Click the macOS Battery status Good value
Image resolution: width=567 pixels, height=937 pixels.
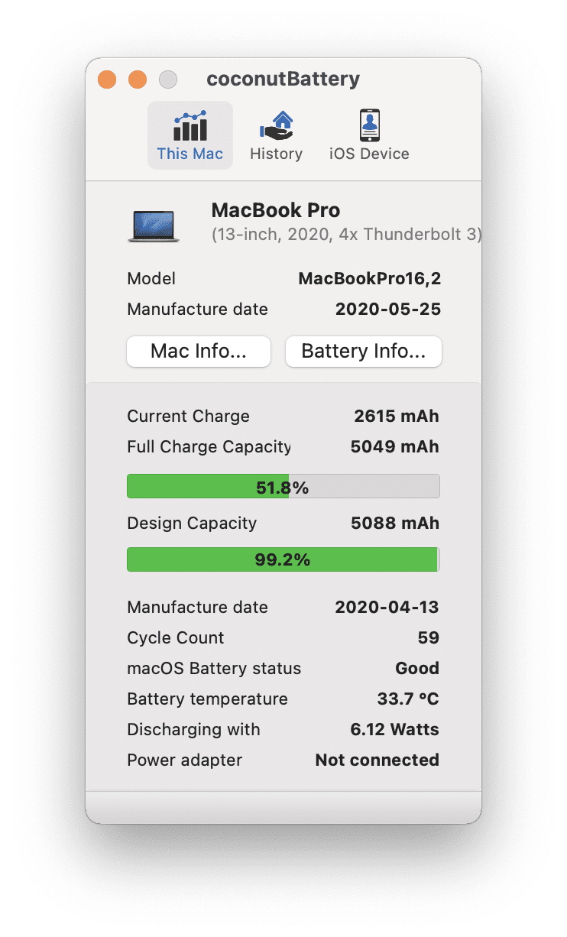(x=416, y=669)
